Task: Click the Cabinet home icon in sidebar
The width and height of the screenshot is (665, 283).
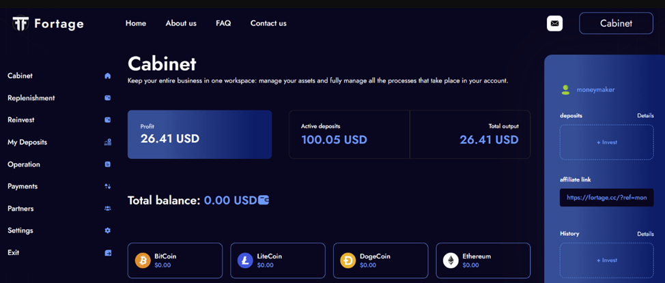Action: 108,76
